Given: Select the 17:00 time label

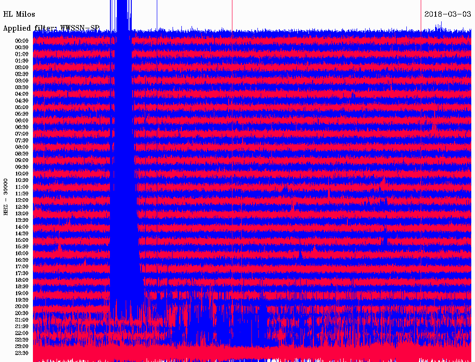Looking at the screenshot, I should point(22,266).
